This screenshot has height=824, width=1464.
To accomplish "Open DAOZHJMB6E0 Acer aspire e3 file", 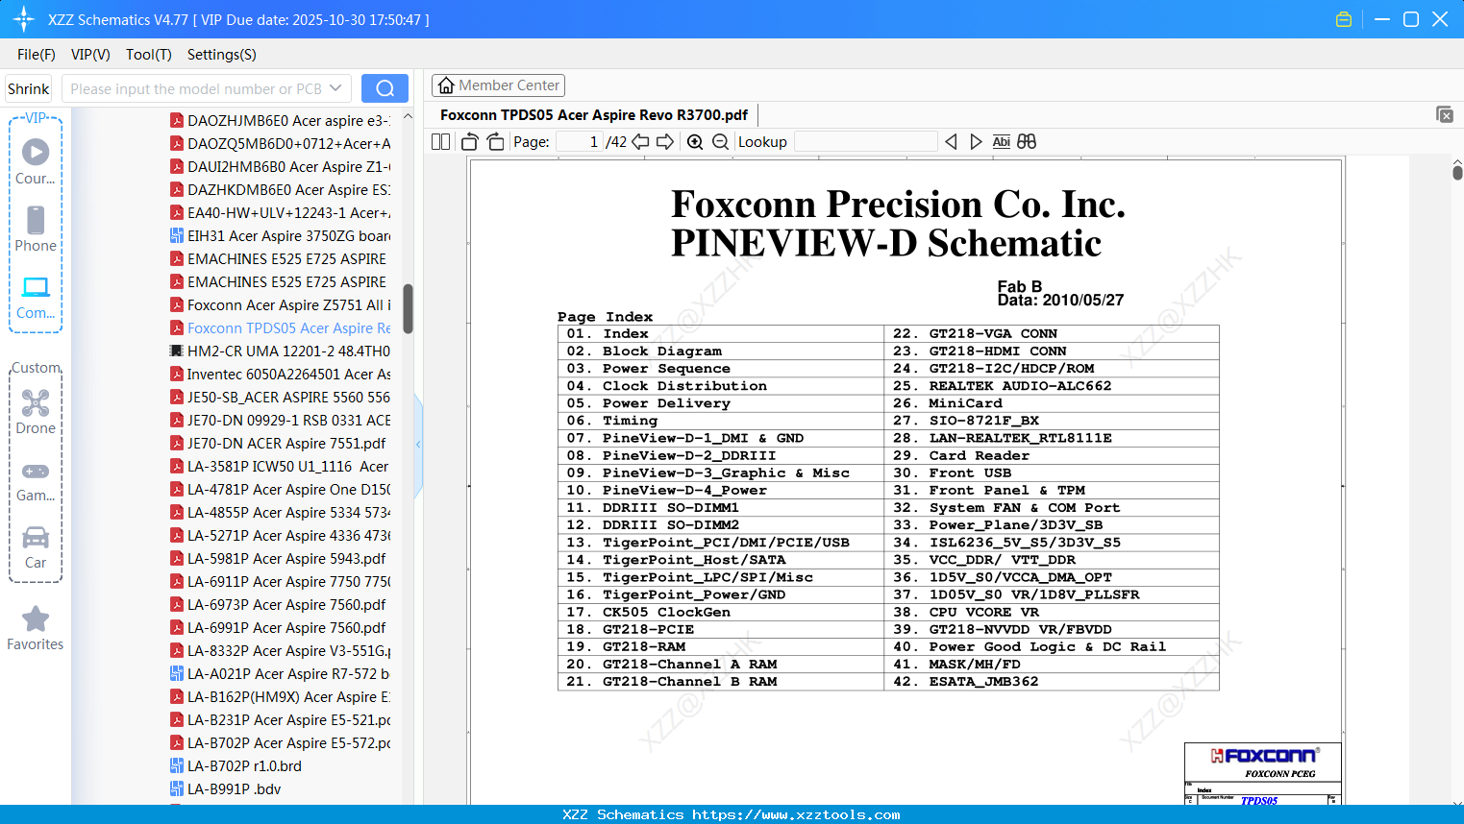I will (280, 121).
